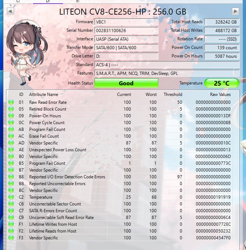Click the Rotation Rate value ---- (SSD)
246x250 pixels.
(222, 39)
